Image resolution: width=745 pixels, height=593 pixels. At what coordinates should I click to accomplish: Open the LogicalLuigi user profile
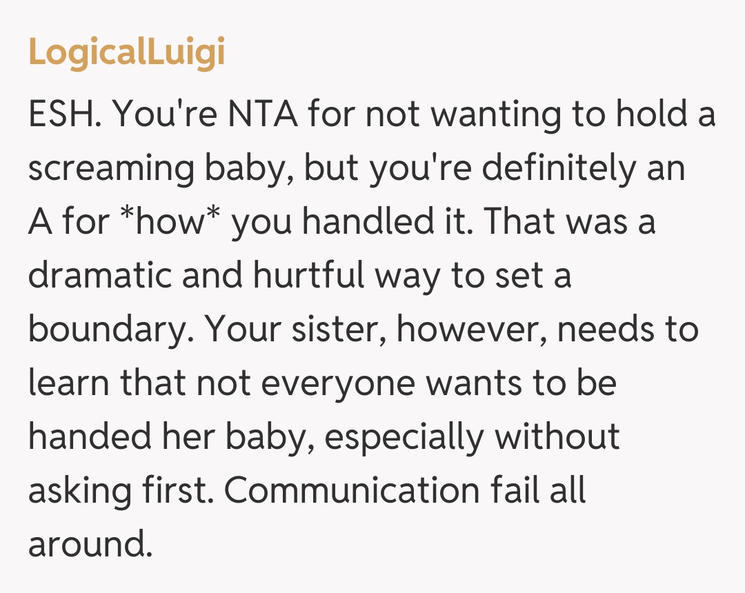pos(127,52)
